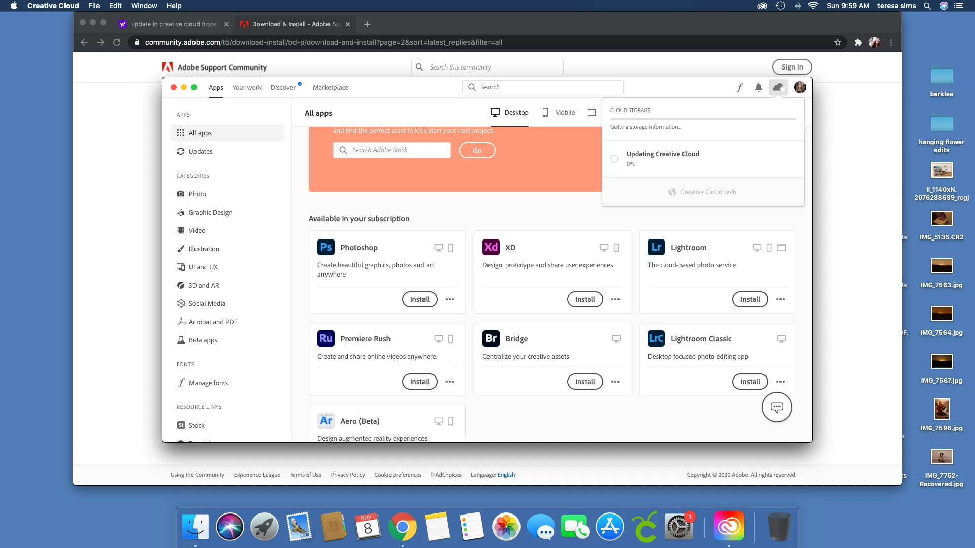
Task: Install Premiere Rush
Action: (x=420, y=382)
